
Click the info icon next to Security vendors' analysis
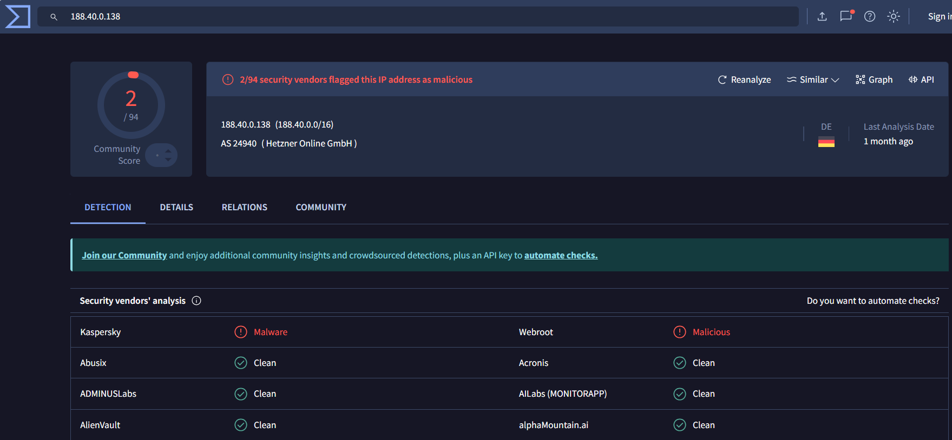[196, 301]
